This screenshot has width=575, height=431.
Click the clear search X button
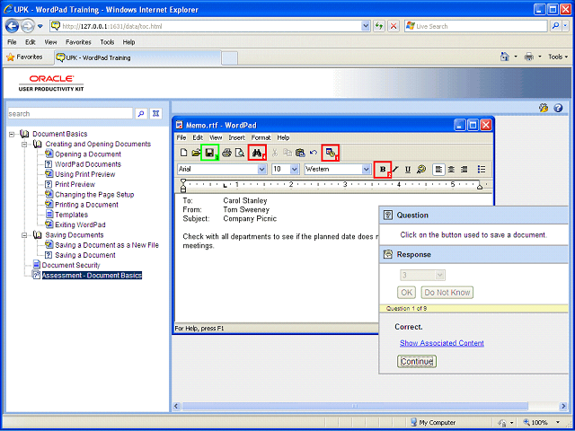pyautogui.click(x=155, y=114)
